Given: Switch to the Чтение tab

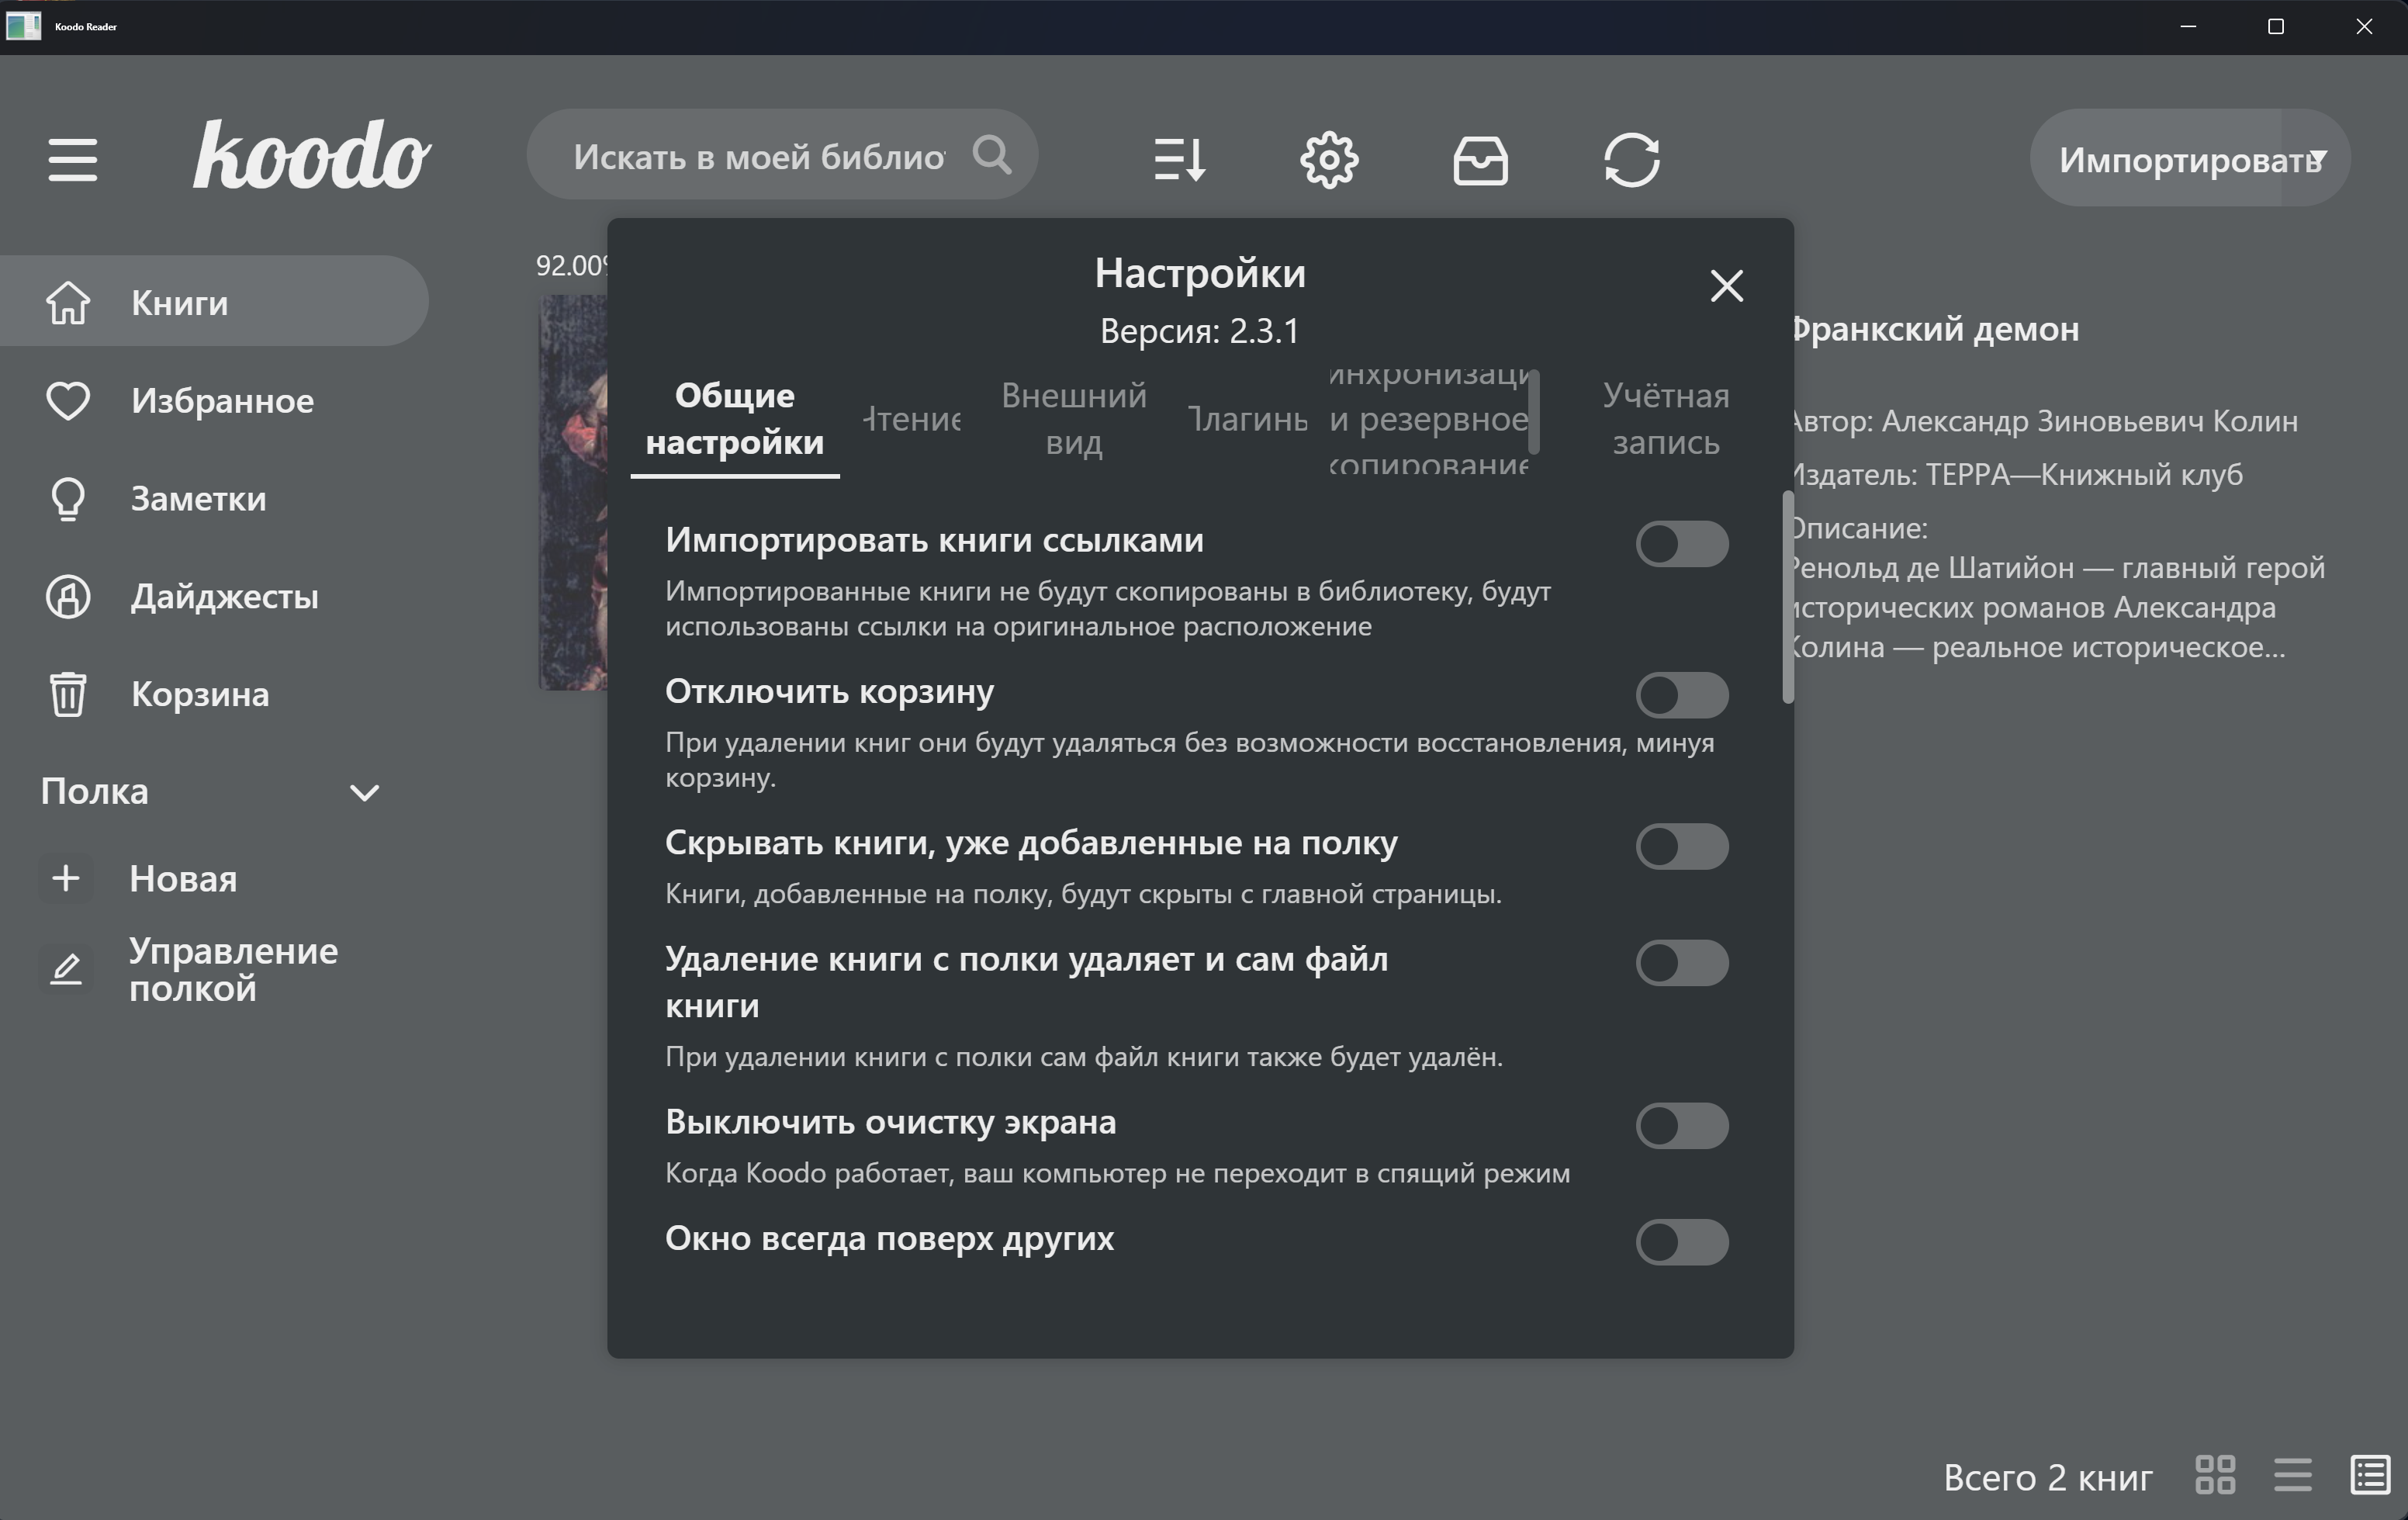Looking at the screenshot, I should (x=912, y=419).
